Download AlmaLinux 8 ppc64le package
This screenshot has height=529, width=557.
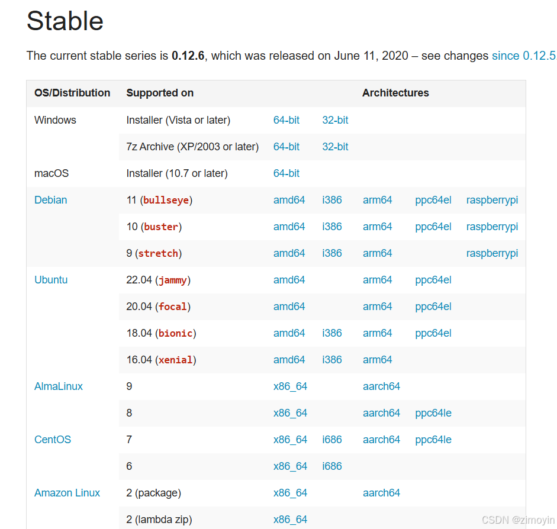coord(433,413)
